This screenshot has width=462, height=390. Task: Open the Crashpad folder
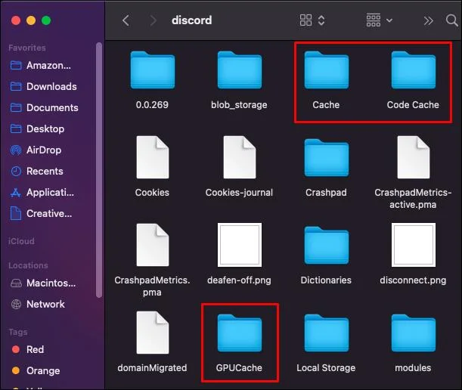click(326, 158)
